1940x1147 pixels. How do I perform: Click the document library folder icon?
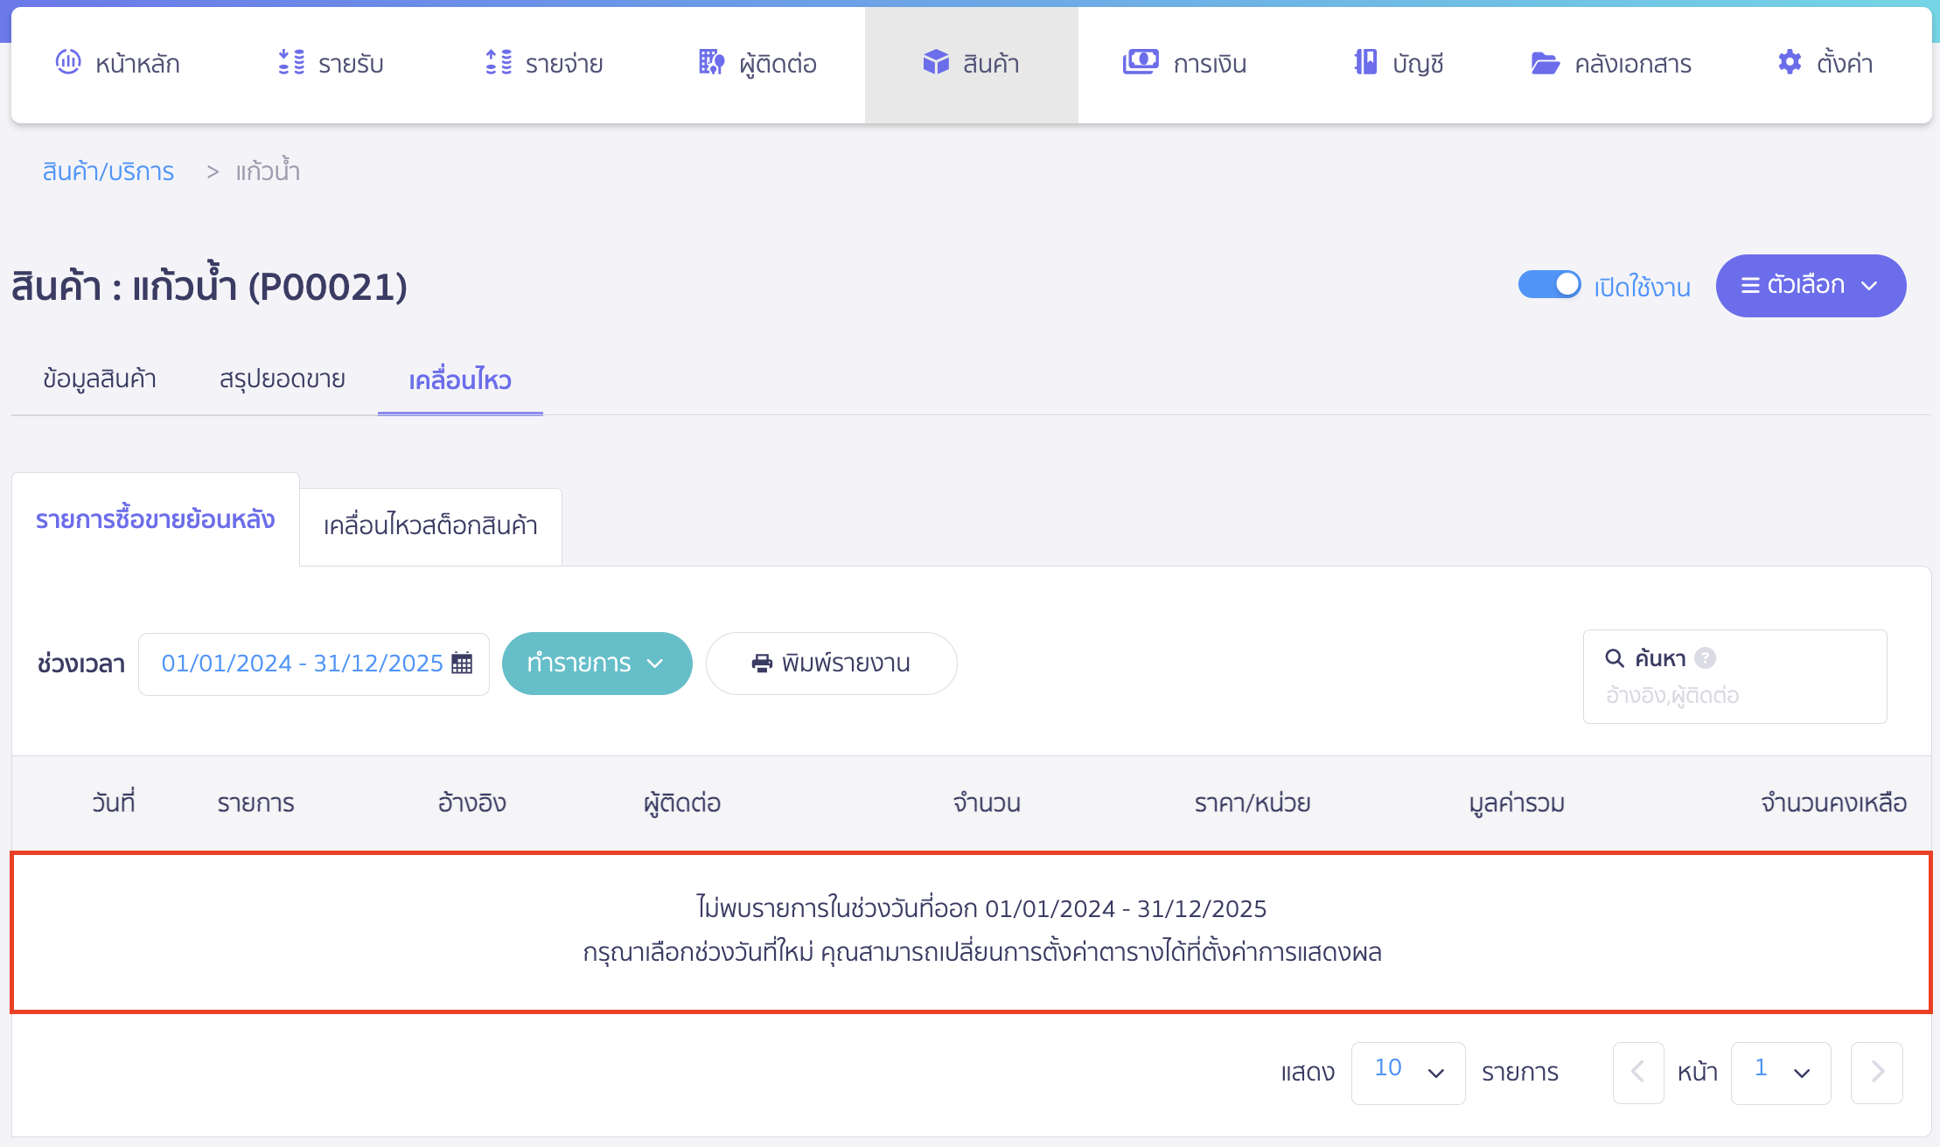pyautogui.click(x=1545, y=63)
